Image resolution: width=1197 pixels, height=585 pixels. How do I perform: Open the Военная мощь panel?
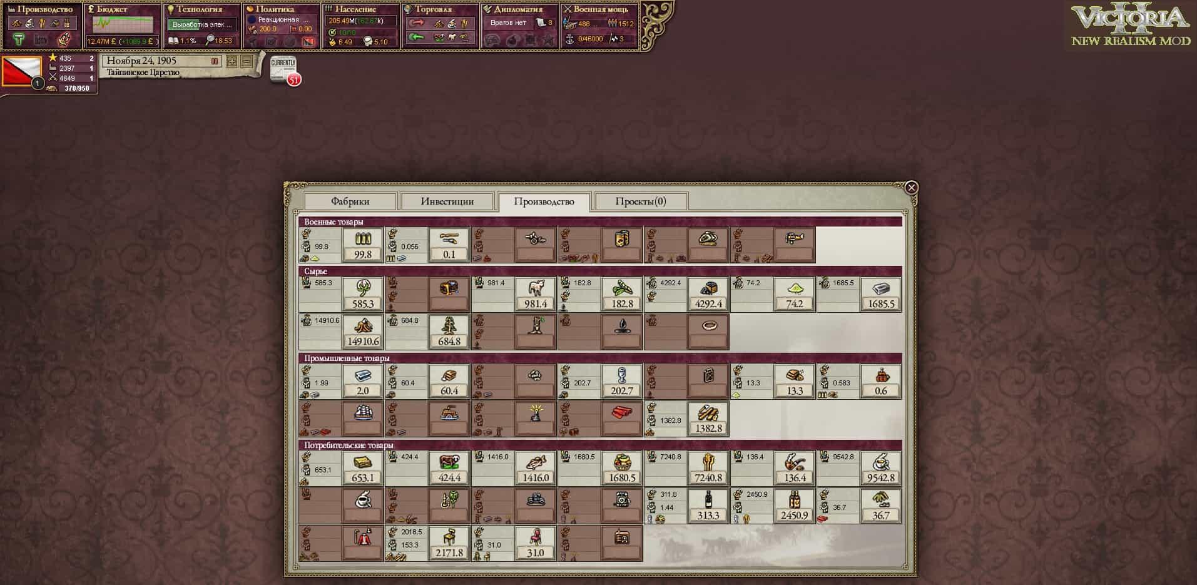[599, 26]
